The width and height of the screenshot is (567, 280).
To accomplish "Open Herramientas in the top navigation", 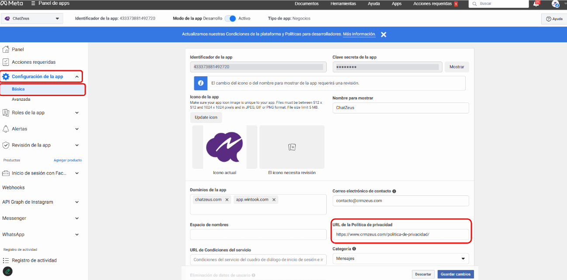I will (x=343, y=4).
